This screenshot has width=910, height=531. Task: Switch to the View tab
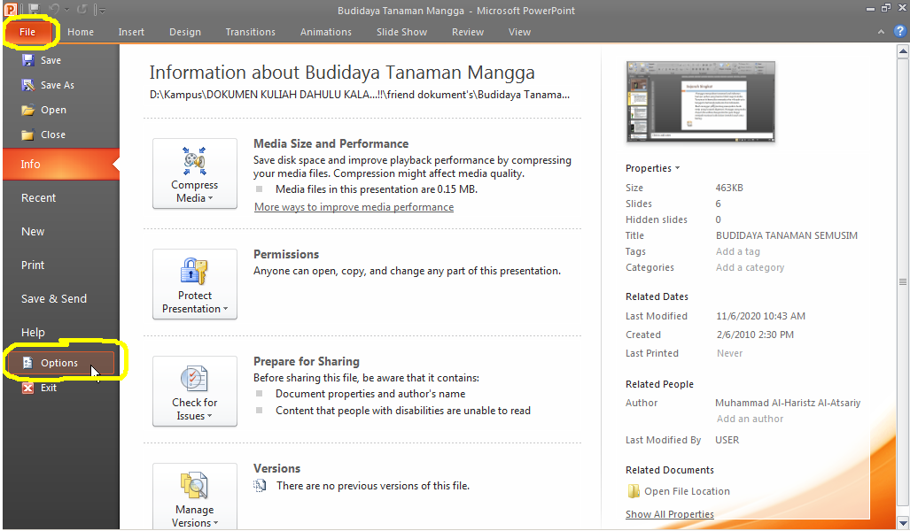519,32
